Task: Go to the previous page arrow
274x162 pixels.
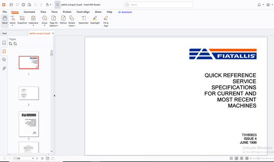Action: (x=10, y=158)
